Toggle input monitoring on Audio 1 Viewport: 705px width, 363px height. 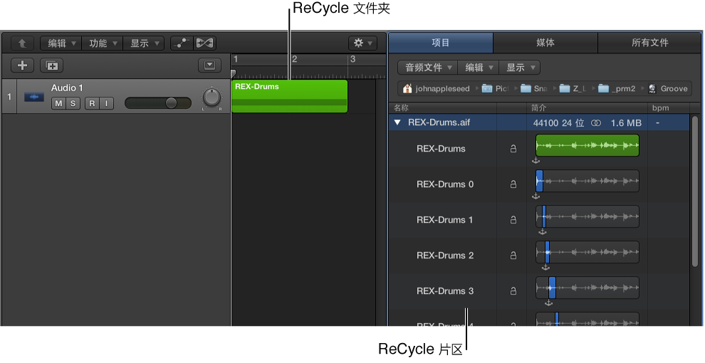click(106, 103)
